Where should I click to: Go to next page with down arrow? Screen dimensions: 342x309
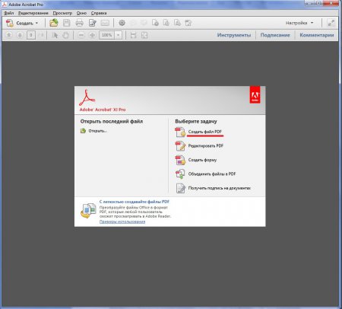(x=20, y=35)
